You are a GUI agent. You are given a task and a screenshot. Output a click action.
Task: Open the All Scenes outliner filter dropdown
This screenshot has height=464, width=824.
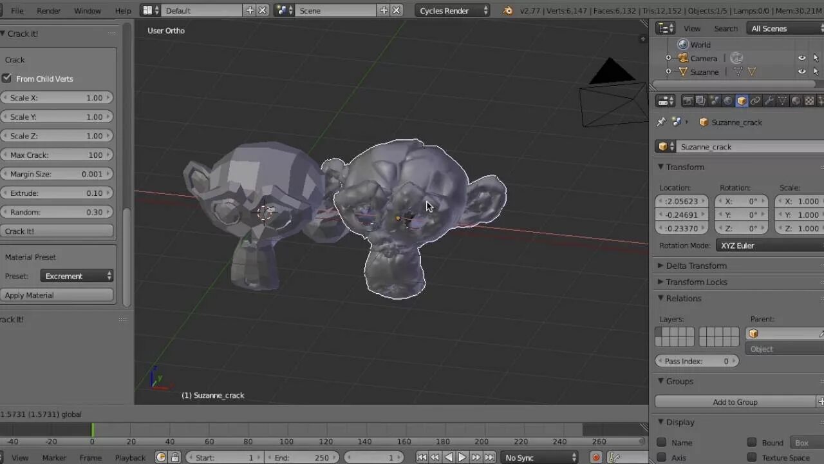[784, 28]
